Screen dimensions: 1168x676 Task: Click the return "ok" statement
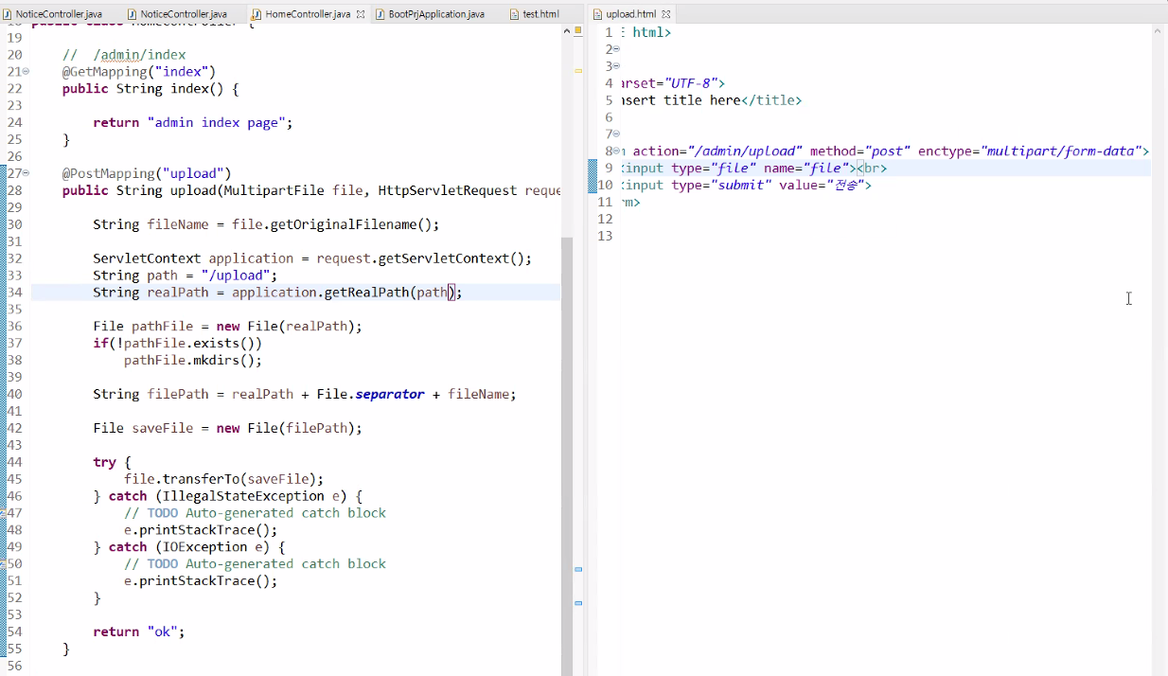[x=139, y=632]
